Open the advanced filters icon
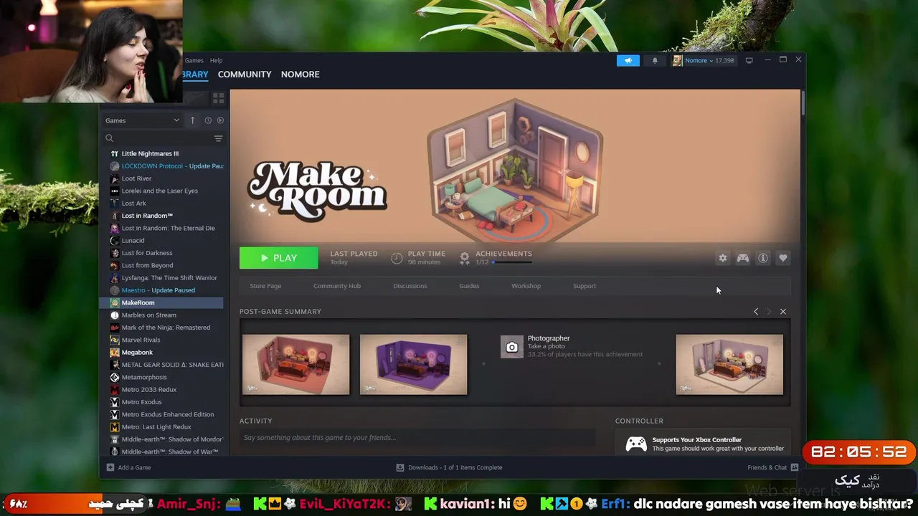The height and width of the screenshot is (516, 918). [218, 138]
